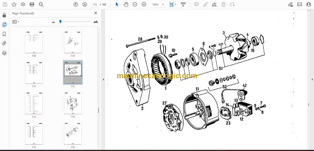
Task: Go to the next page
Action: [x=85, y=5]
